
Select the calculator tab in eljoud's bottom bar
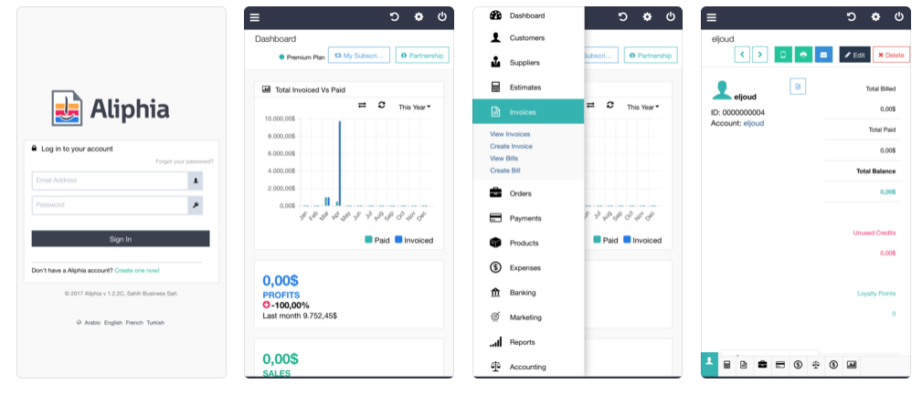[726, 365]
